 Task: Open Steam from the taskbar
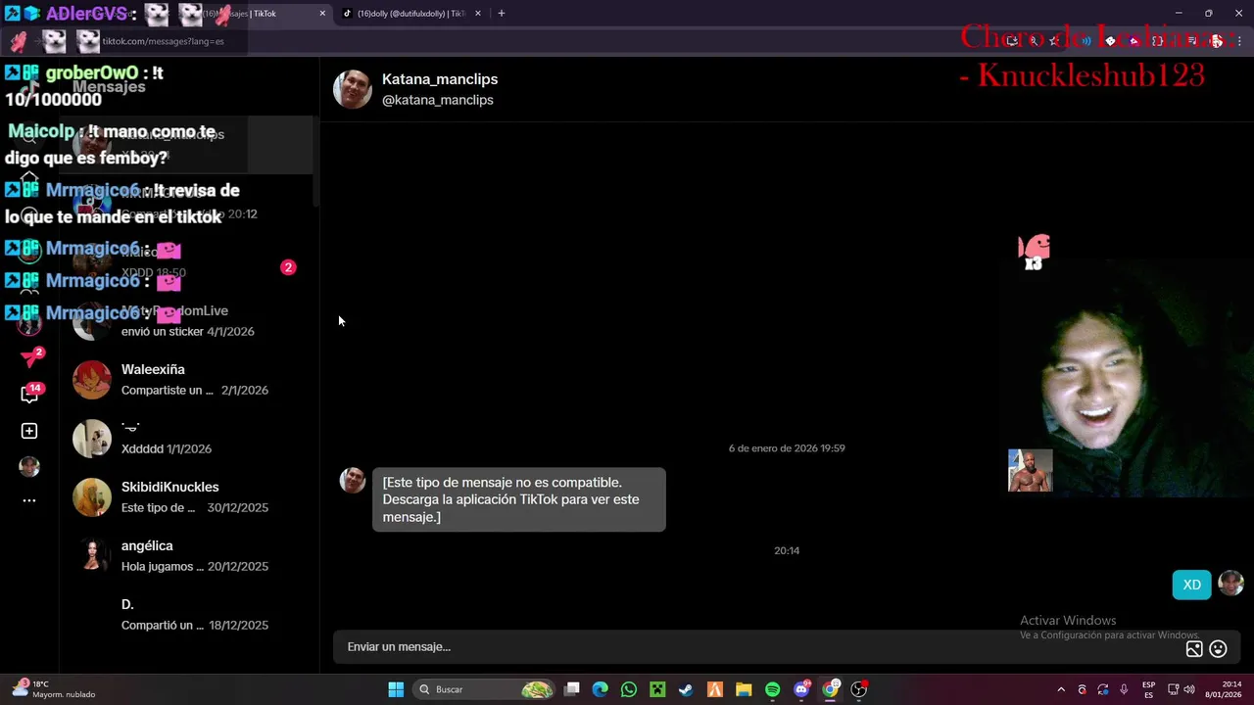point(686,689)
